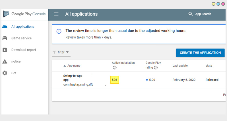
Task: Click the Google Play Console logo
Action: point(6,14)
